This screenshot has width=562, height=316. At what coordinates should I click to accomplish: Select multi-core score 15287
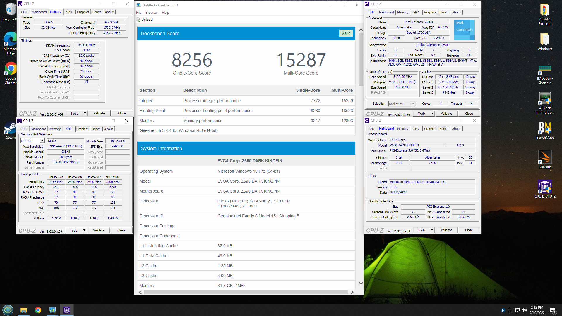[x=301, y=60]
